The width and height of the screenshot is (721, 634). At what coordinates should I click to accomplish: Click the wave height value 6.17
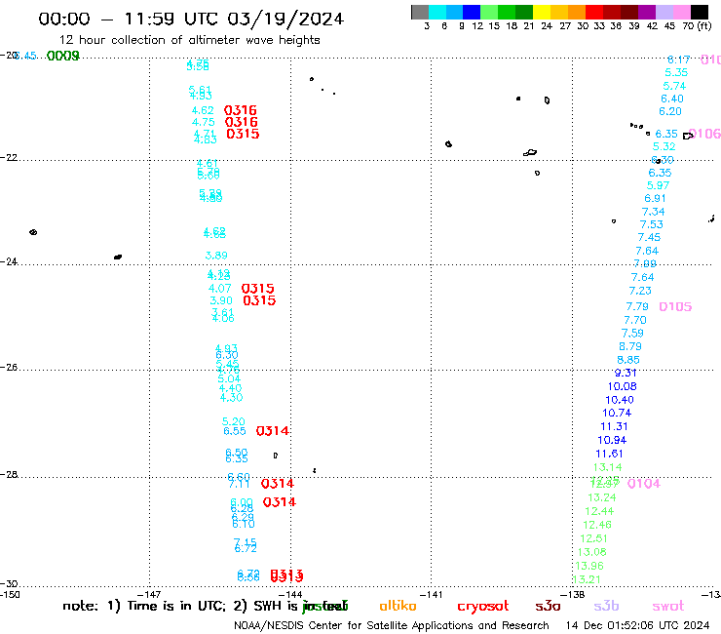tap(679, 59)
